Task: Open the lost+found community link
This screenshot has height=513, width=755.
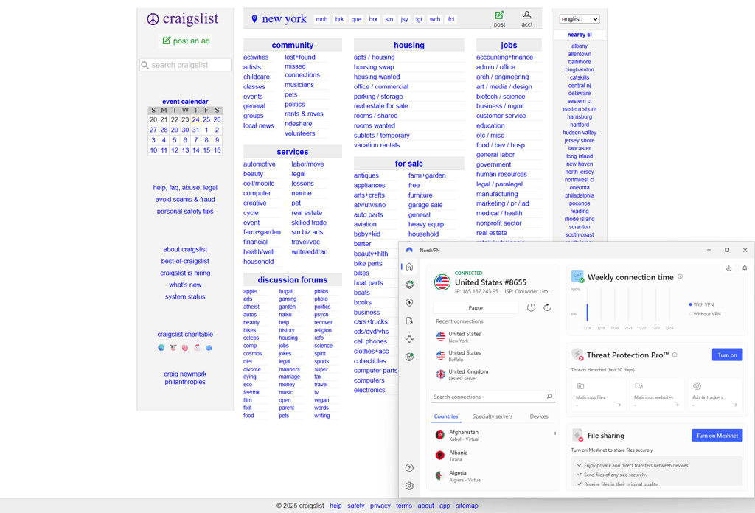Action: pyautogui.click(x=300, y=57)
